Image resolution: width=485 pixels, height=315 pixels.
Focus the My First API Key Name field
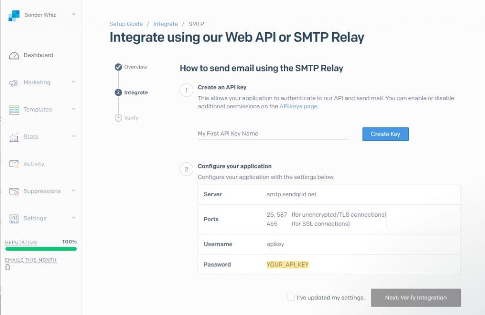[x=272, y=134]
